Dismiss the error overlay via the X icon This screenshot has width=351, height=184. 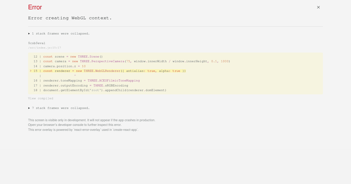(318, 7)
